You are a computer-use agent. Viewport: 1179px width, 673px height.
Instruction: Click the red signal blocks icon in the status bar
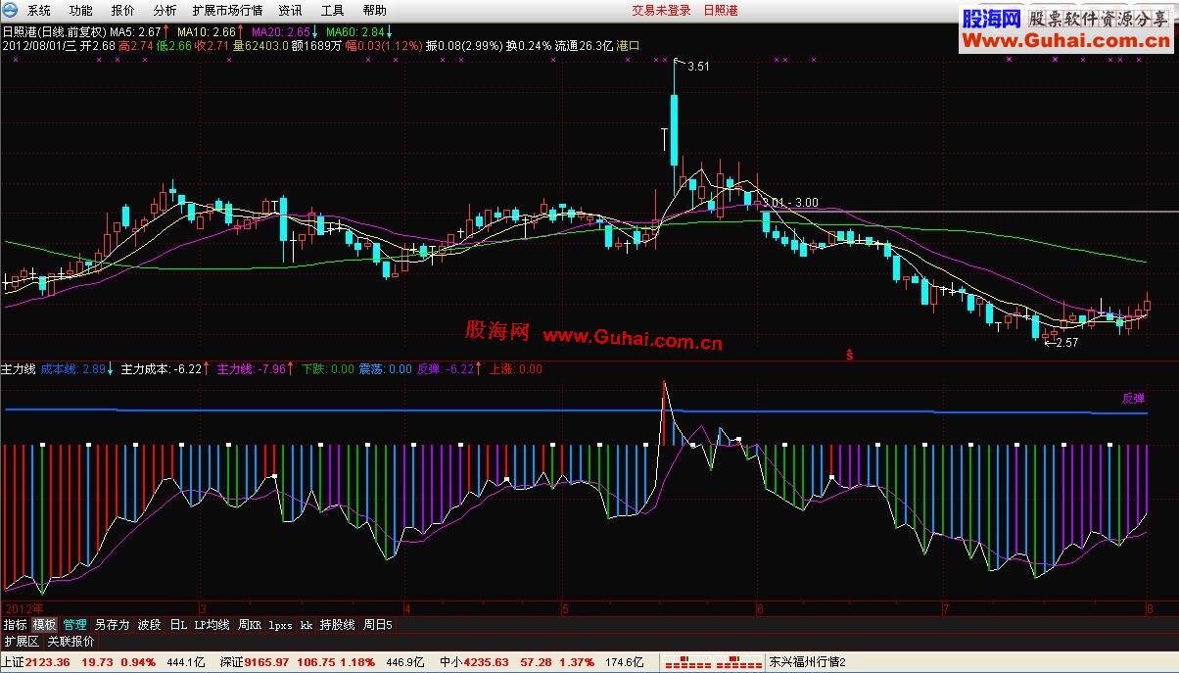pyautogui.click(x=714, y=663)
